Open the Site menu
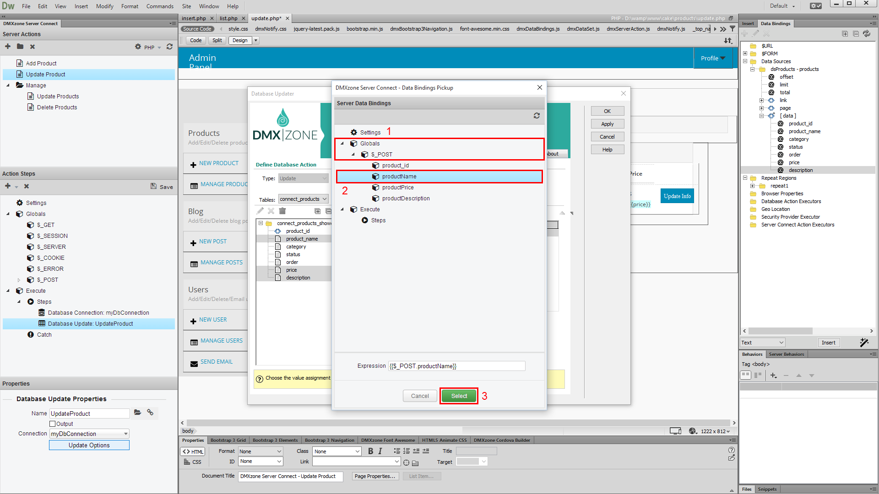 click(x=186, y=6)
